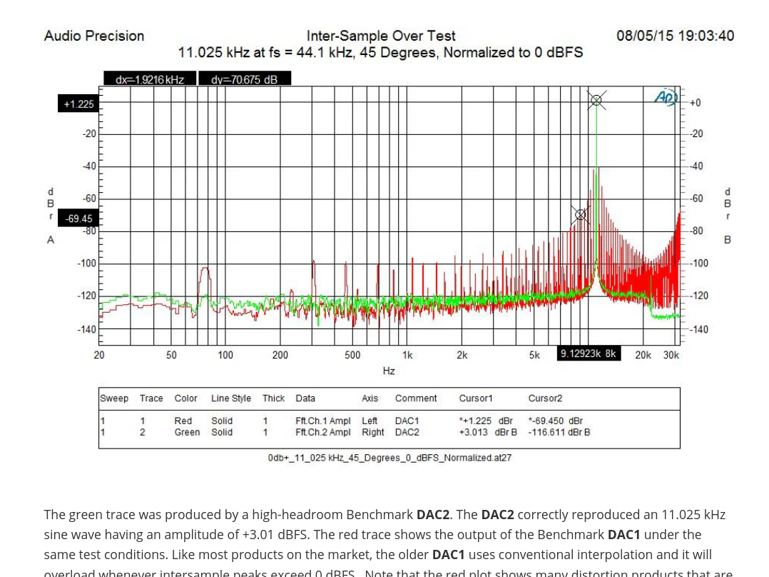769x577 pixels.
Task: Click the Inter-Sample Over Test title
Action: point(381,36)
